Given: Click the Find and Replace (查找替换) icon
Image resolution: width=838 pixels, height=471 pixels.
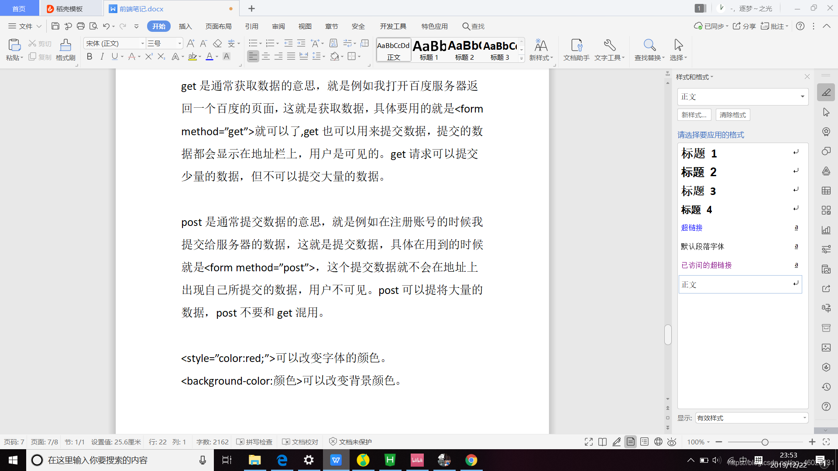Looking at the screenshot, I should (649, 45).
